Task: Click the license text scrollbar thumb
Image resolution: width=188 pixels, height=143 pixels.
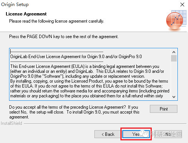Action: (x=174, y=58)
